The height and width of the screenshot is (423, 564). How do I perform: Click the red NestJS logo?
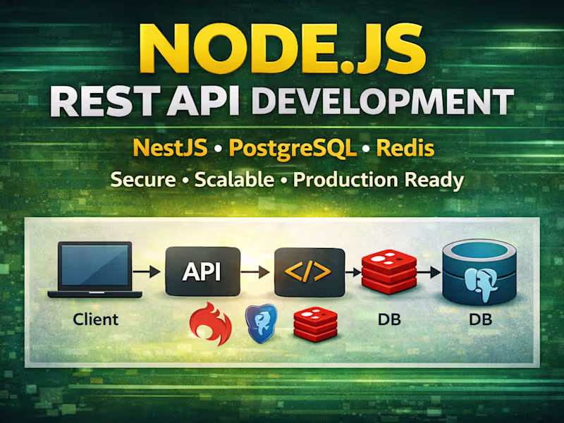click(x=210, y=324)
